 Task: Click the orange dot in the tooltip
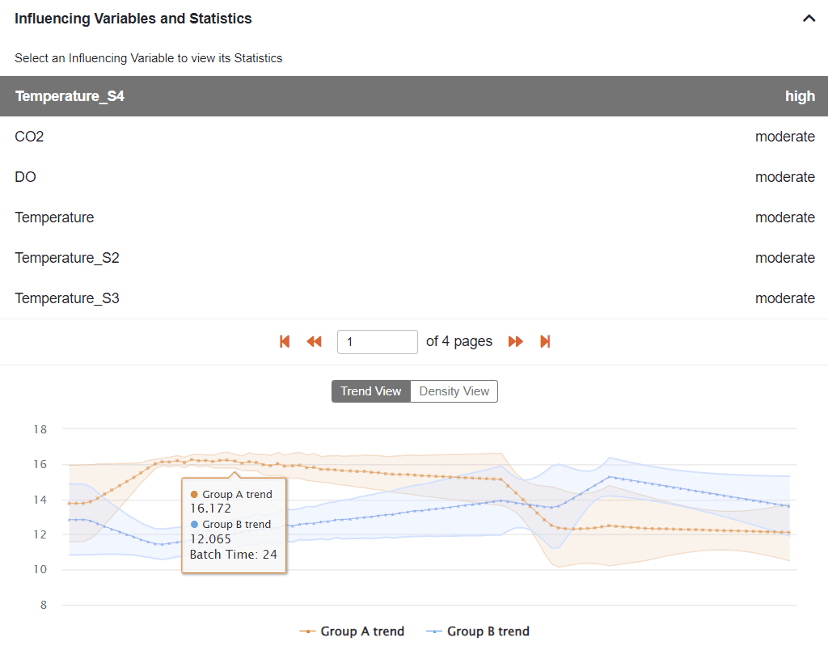192,493
